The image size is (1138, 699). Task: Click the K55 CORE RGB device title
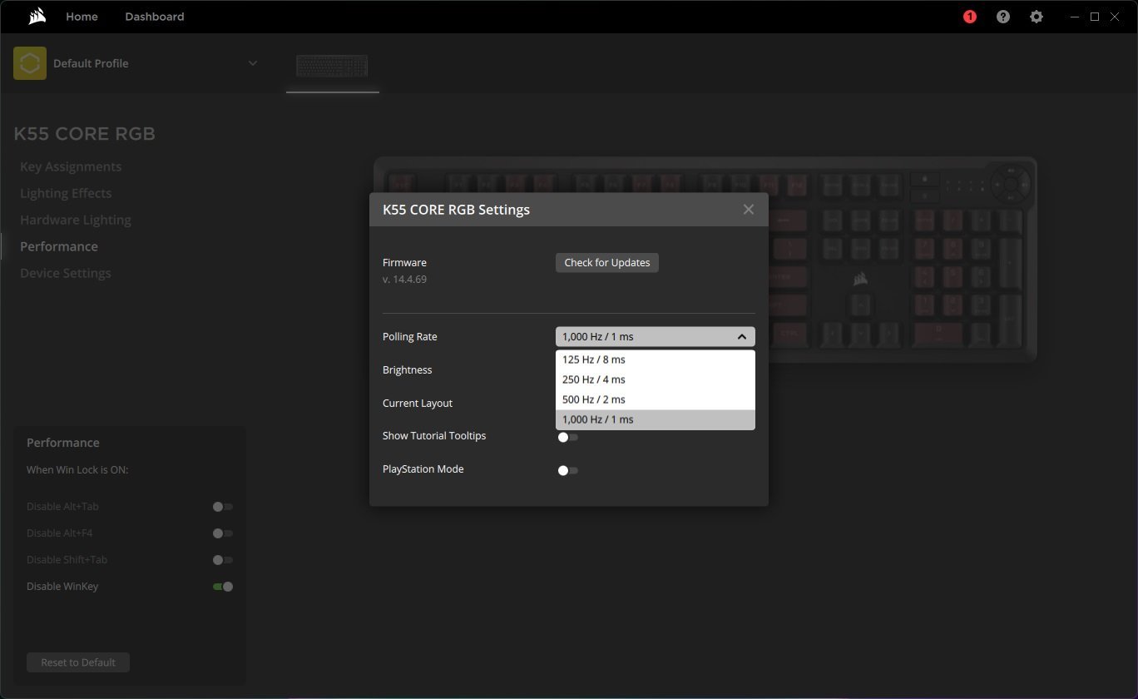pyautogui.click(x=85, y=134)
